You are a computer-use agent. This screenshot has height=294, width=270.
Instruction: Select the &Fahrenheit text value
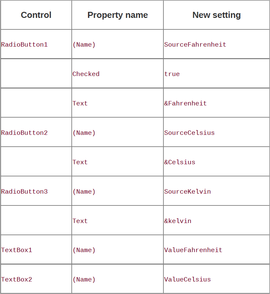[185, 103]
